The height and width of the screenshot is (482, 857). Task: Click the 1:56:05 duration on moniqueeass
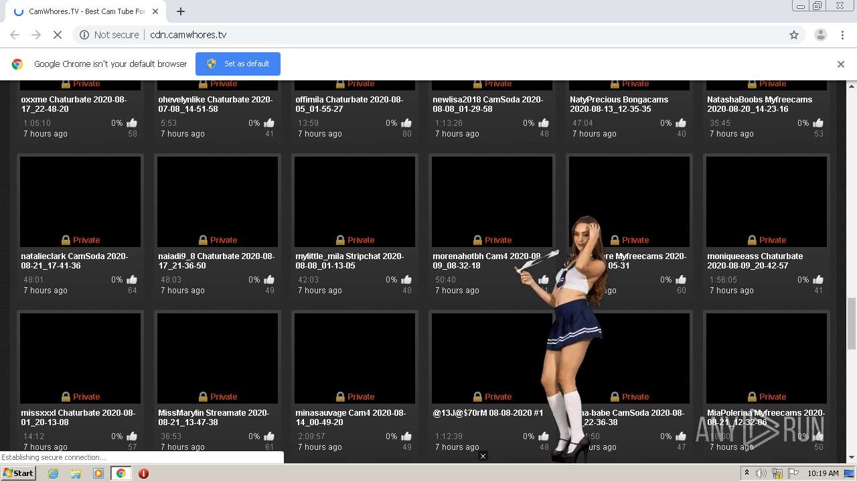coord(723,280)
